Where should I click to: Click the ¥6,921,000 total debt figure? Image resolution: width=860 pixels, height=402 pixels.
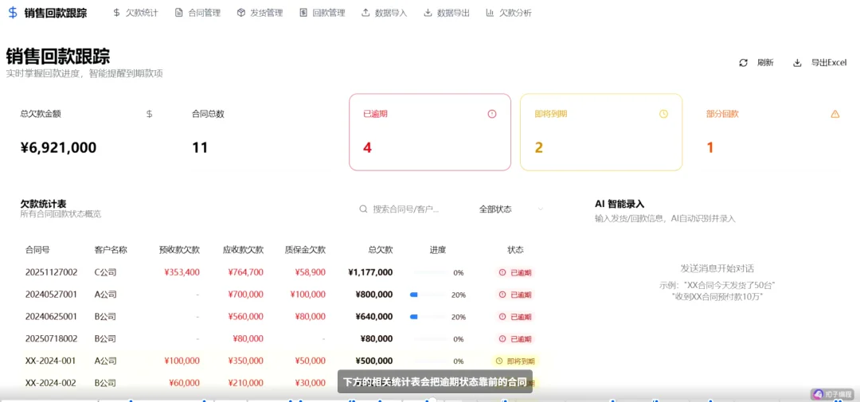tap(58, 147)
